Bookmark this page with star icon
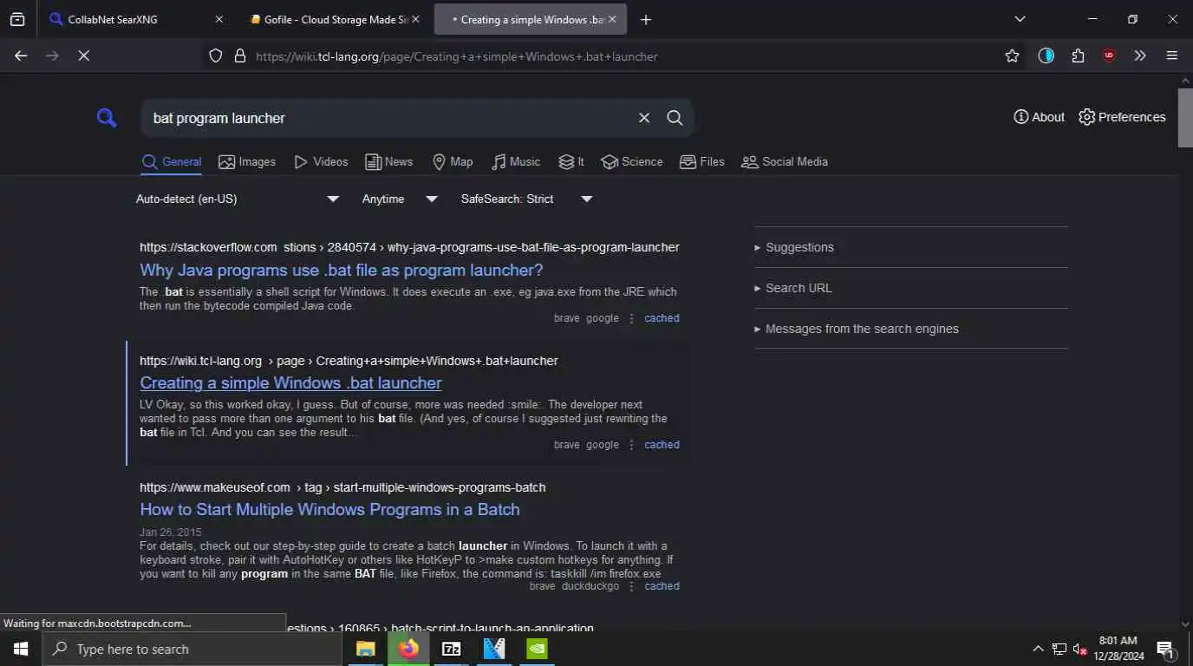This screenshot has width=1193, height=666. pyautogui.click(x=1012, y=55)
